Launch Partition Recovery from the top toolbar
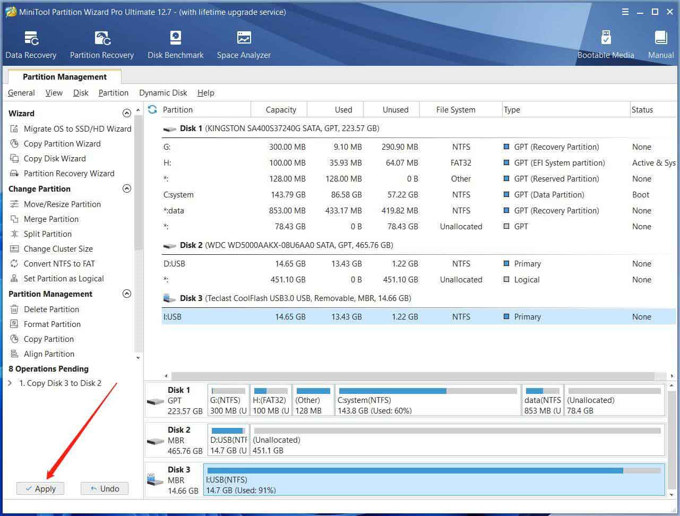This screenshot has width=680, height=516. click(102, 45)
